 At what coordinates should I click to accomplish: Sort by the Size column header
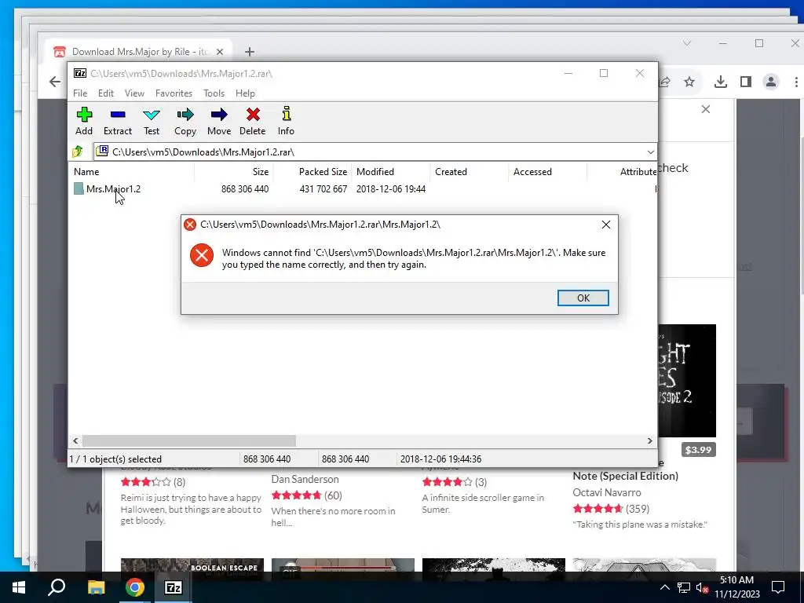[233, 172]
